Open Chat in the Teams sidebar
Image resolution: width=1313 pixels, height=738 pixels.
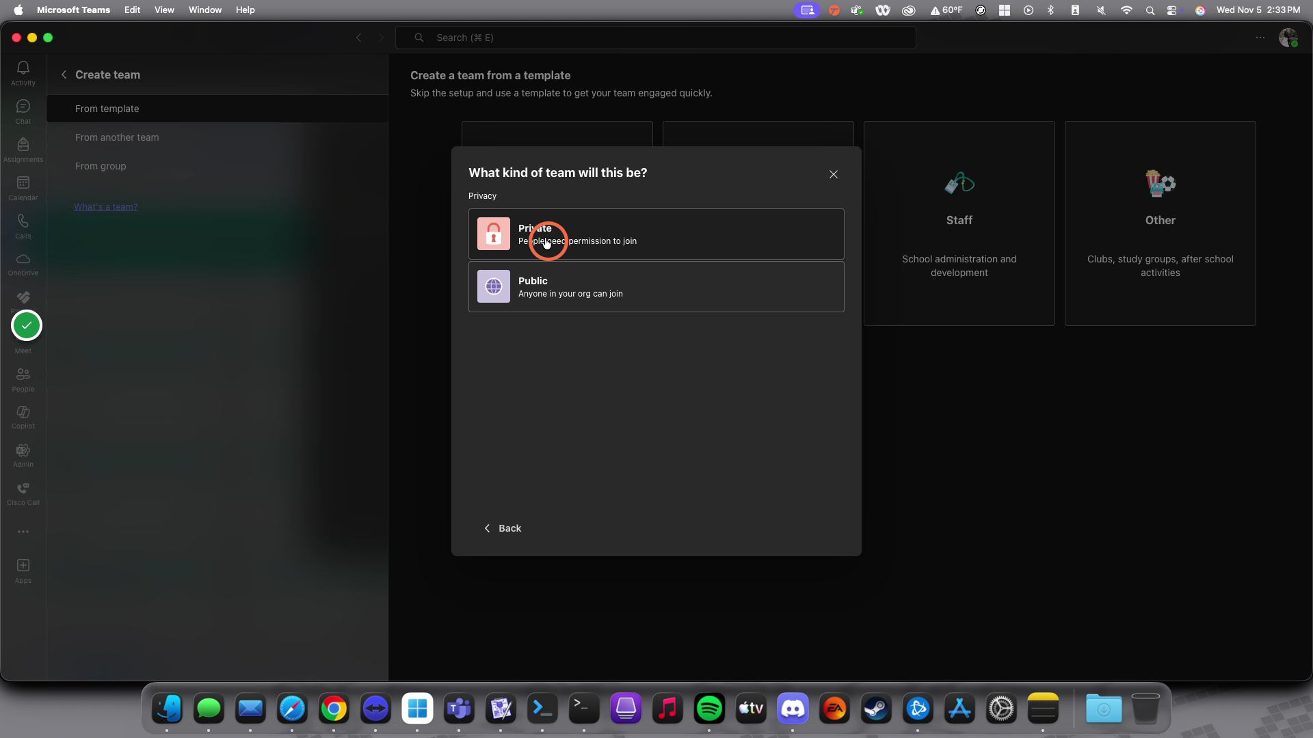(x=23, y=111)
